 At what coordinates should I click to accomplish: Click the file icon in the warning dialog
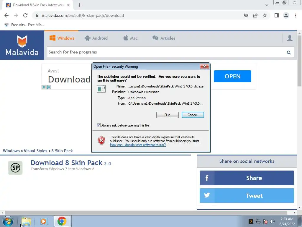pos(101,89)
